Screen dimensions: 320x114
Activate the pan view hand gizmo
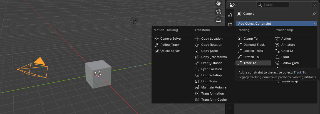(219, 3)
